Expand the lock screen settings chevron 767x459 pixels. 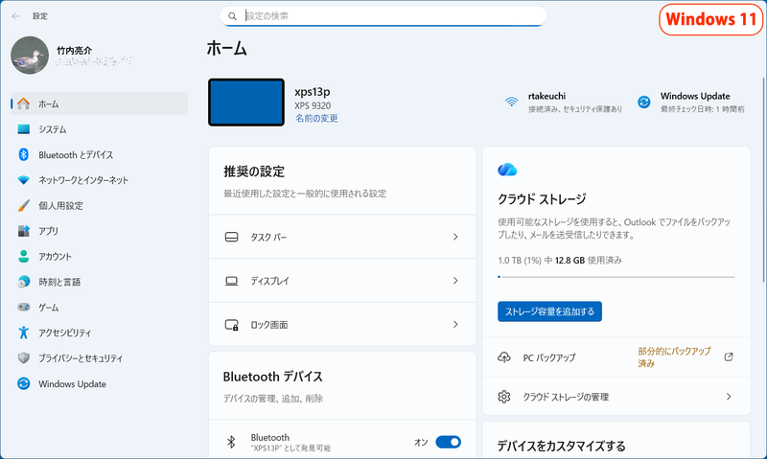click(x=455, y=325)
